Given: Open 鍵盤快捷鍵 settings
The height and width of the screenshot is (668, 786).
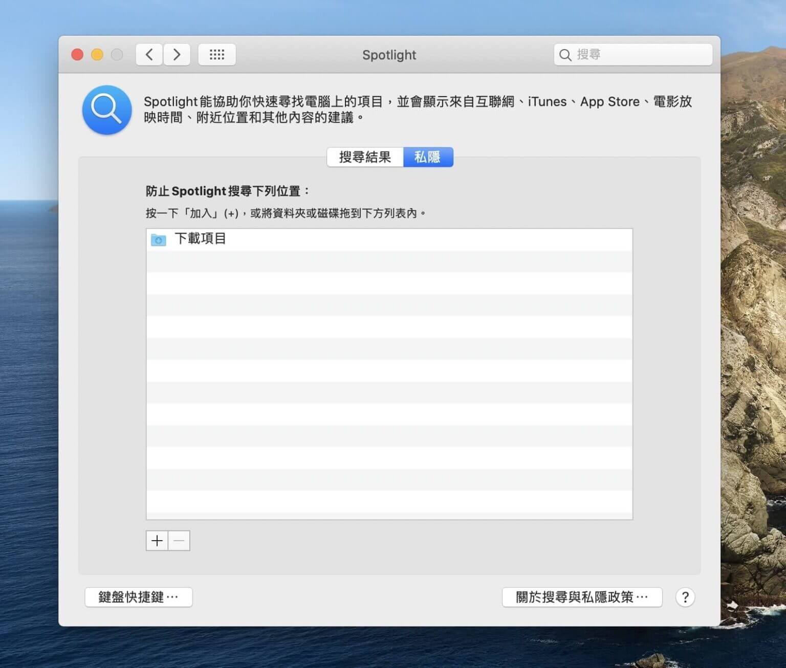Looking at the screenshot, I should (x=138, y=597).
